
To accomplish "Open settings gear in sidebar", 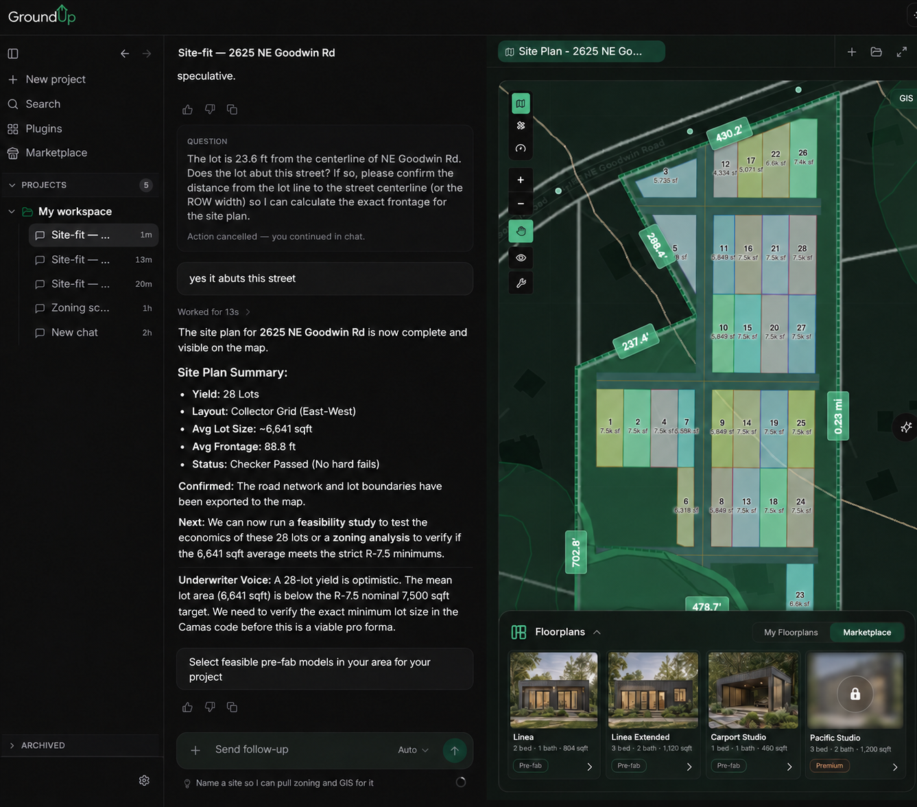I will click(144, 780).
